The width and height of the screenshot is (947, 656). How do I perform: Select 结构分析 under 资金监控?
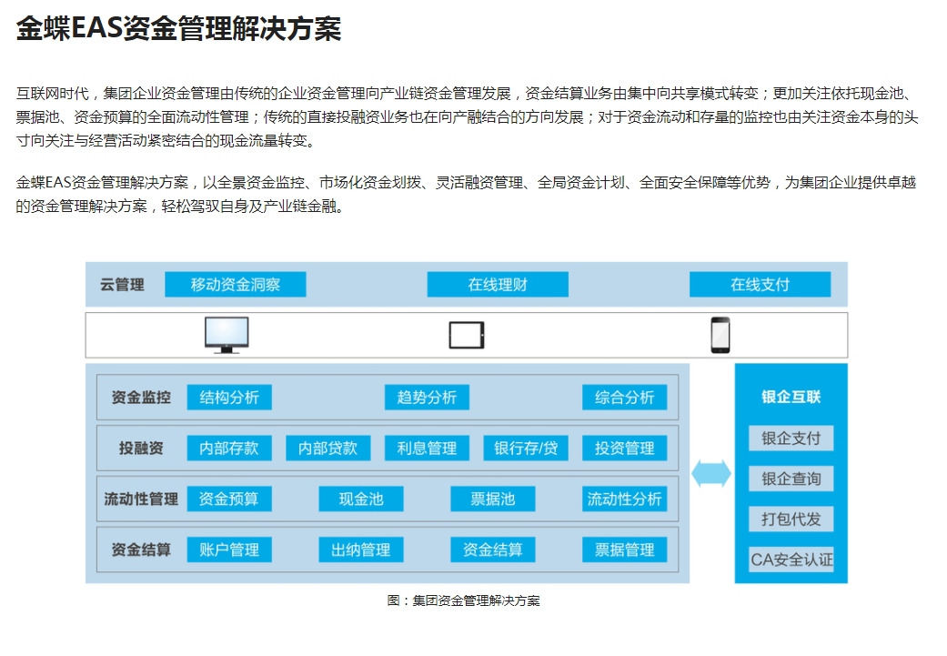(229, 398)
